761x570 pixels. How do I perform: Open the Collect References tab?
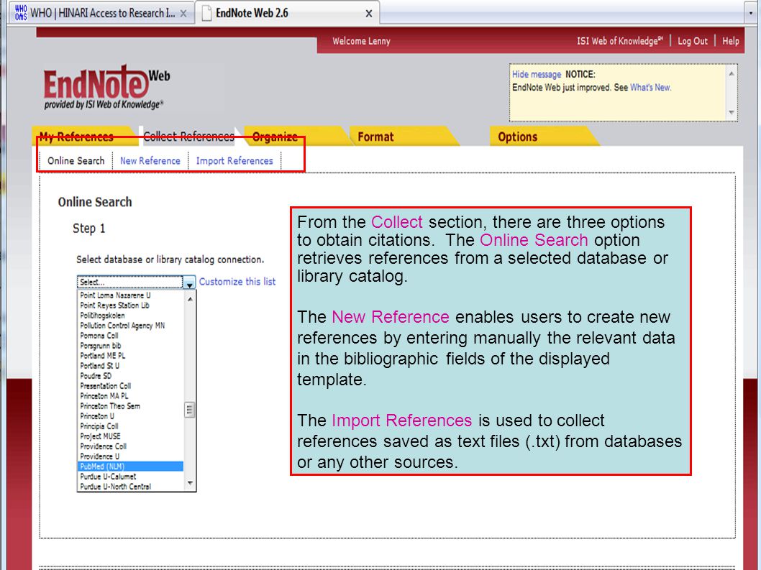click(x=188, y=137)
